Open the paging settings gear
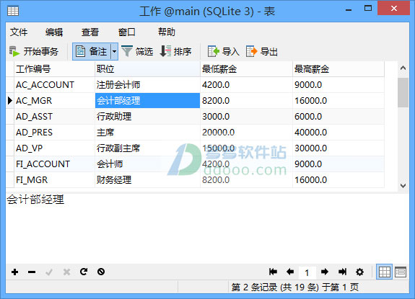This screenshot has height=299, width=415. (359, 272)
